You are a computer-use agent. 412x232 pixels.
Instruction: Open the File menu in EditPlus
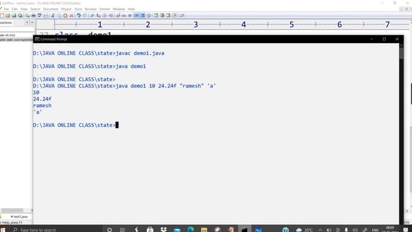point(6,9)
